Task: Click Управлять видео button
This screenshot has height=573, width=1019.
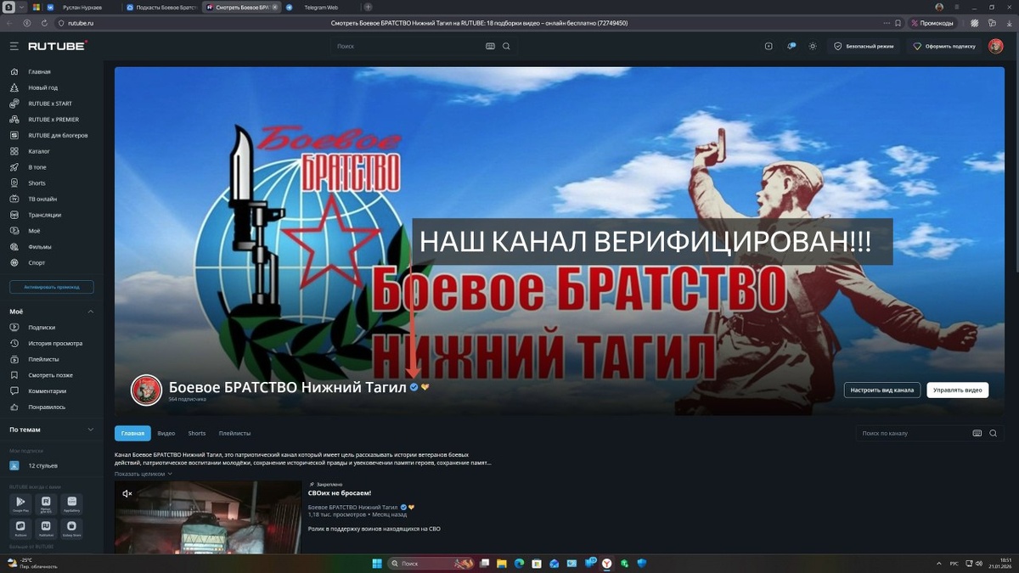Action: [958, 390]
